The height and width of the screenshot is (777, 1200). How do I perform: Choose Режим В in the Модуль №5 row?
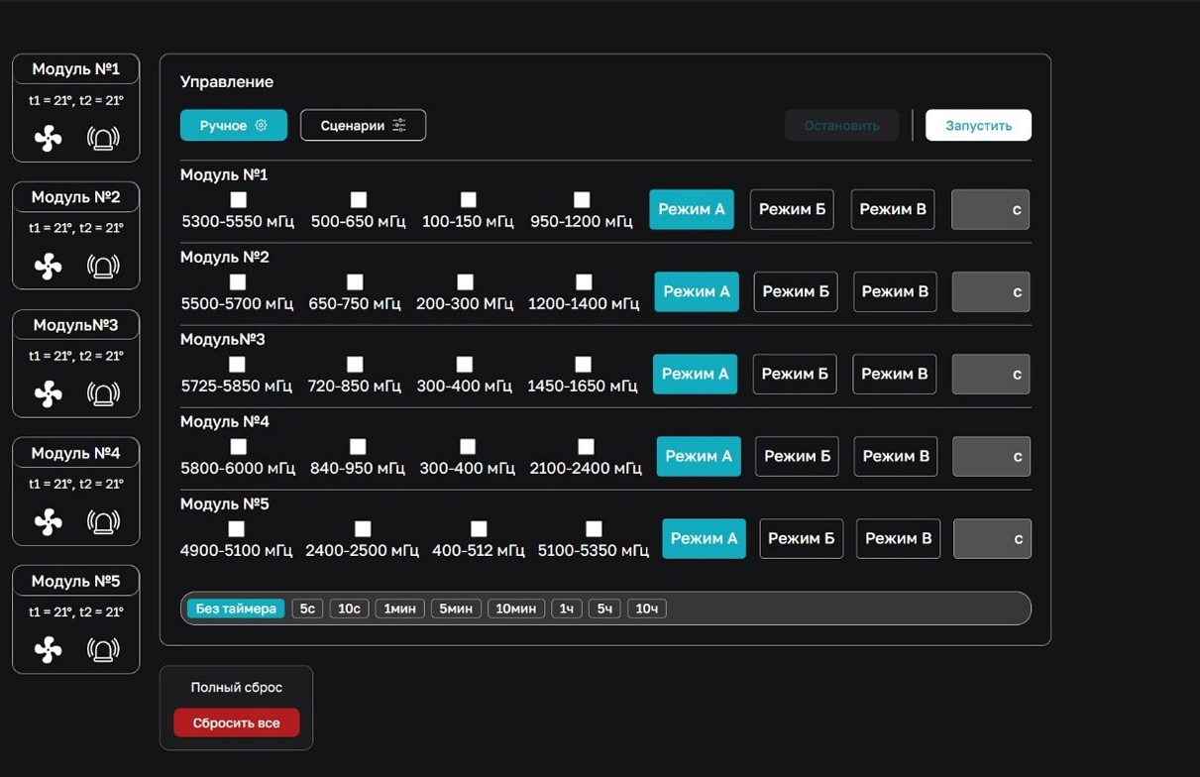(x=898, y=538)
